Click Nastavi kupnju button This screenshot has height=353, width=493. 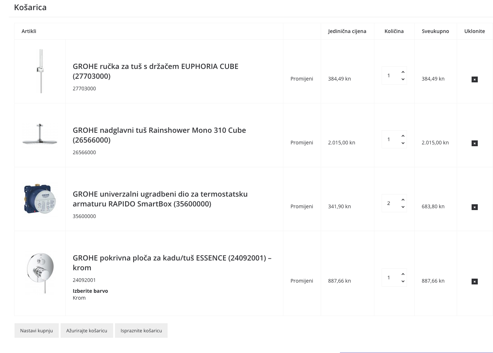pyautogui.click(x=36, y=331)
